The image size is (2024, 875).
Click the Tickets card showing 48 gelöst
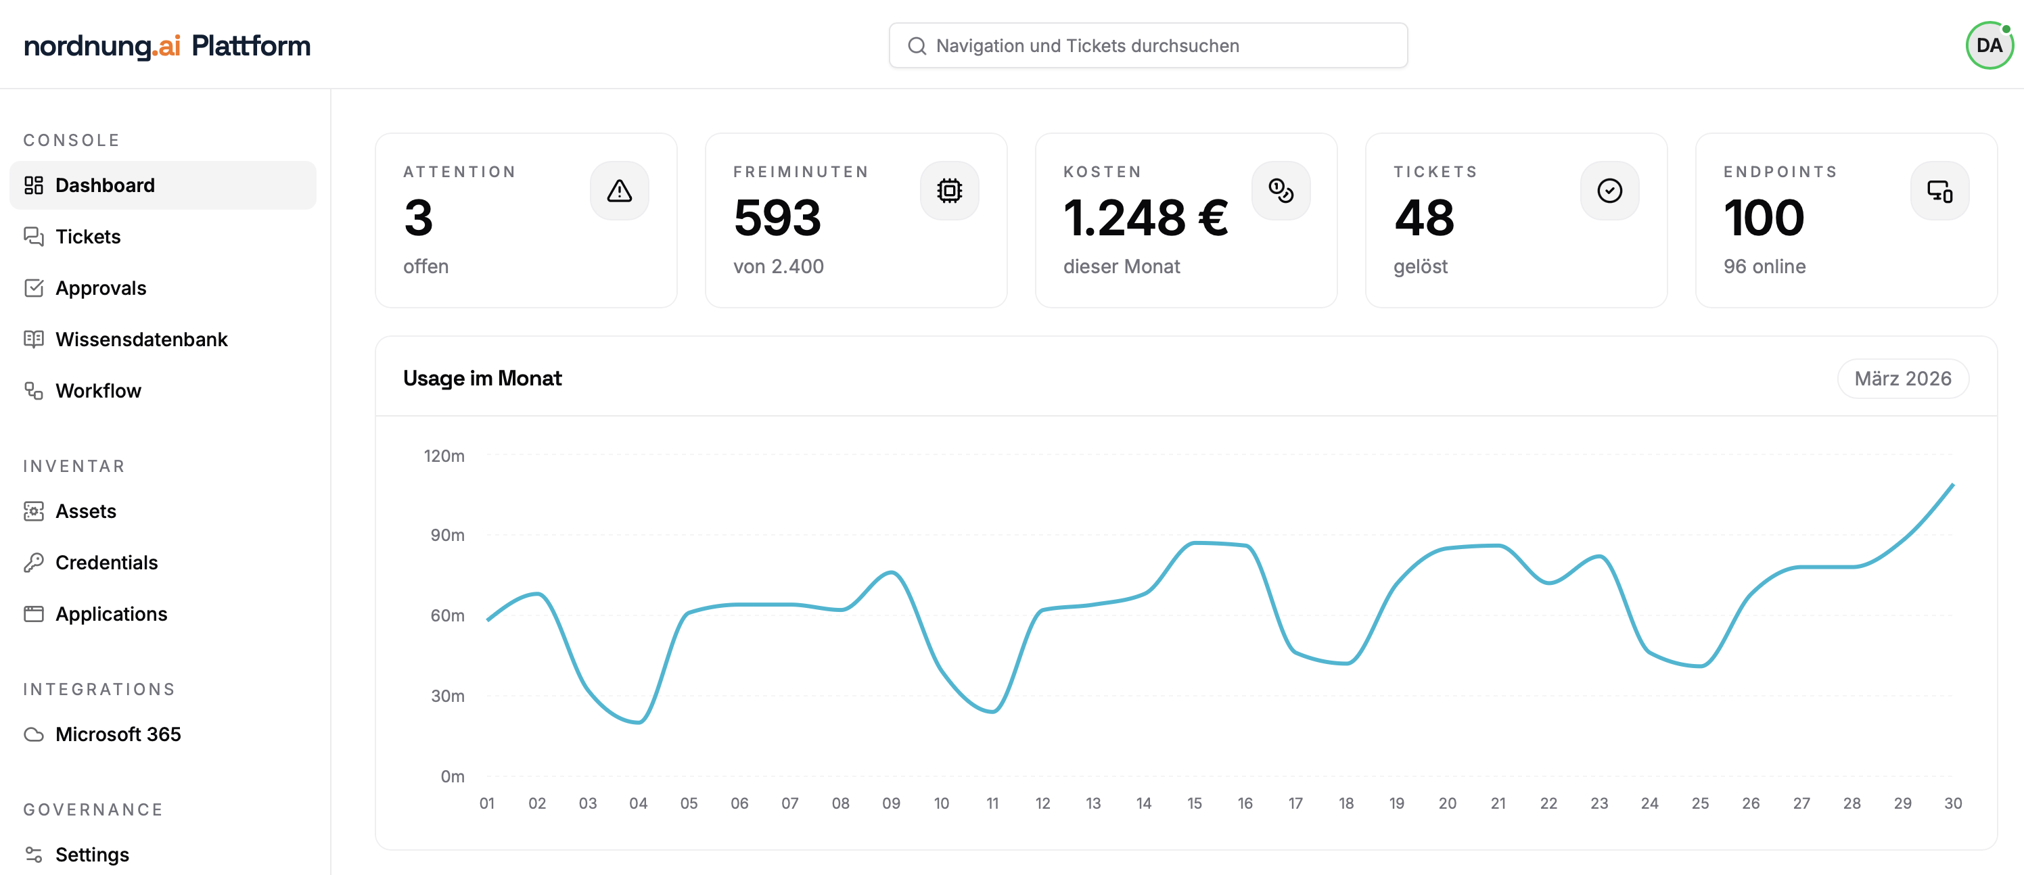tap(1516, 220)
